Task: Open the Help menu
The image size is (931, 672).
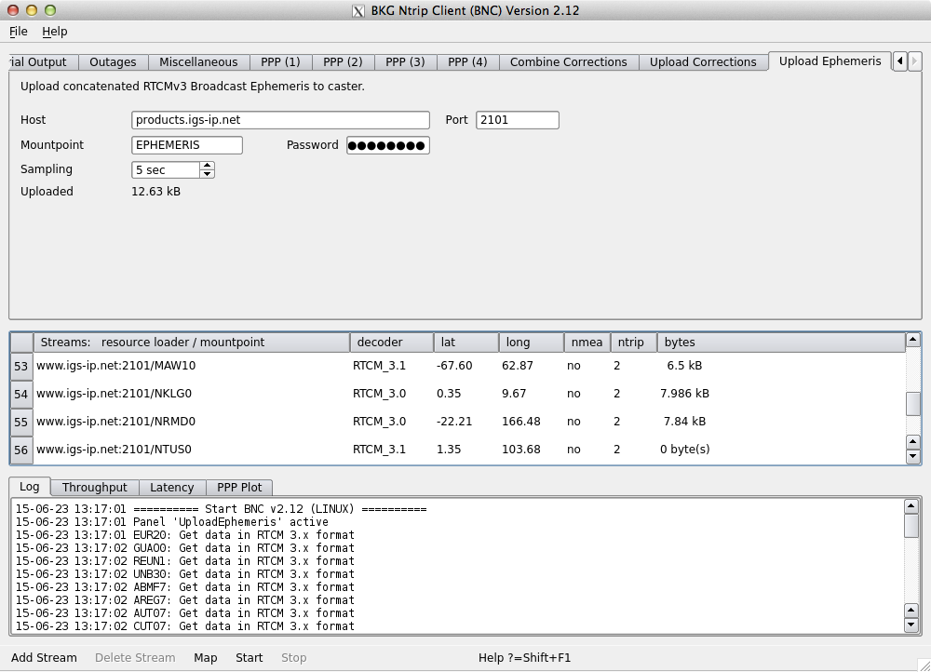Action: pos(54,31)
